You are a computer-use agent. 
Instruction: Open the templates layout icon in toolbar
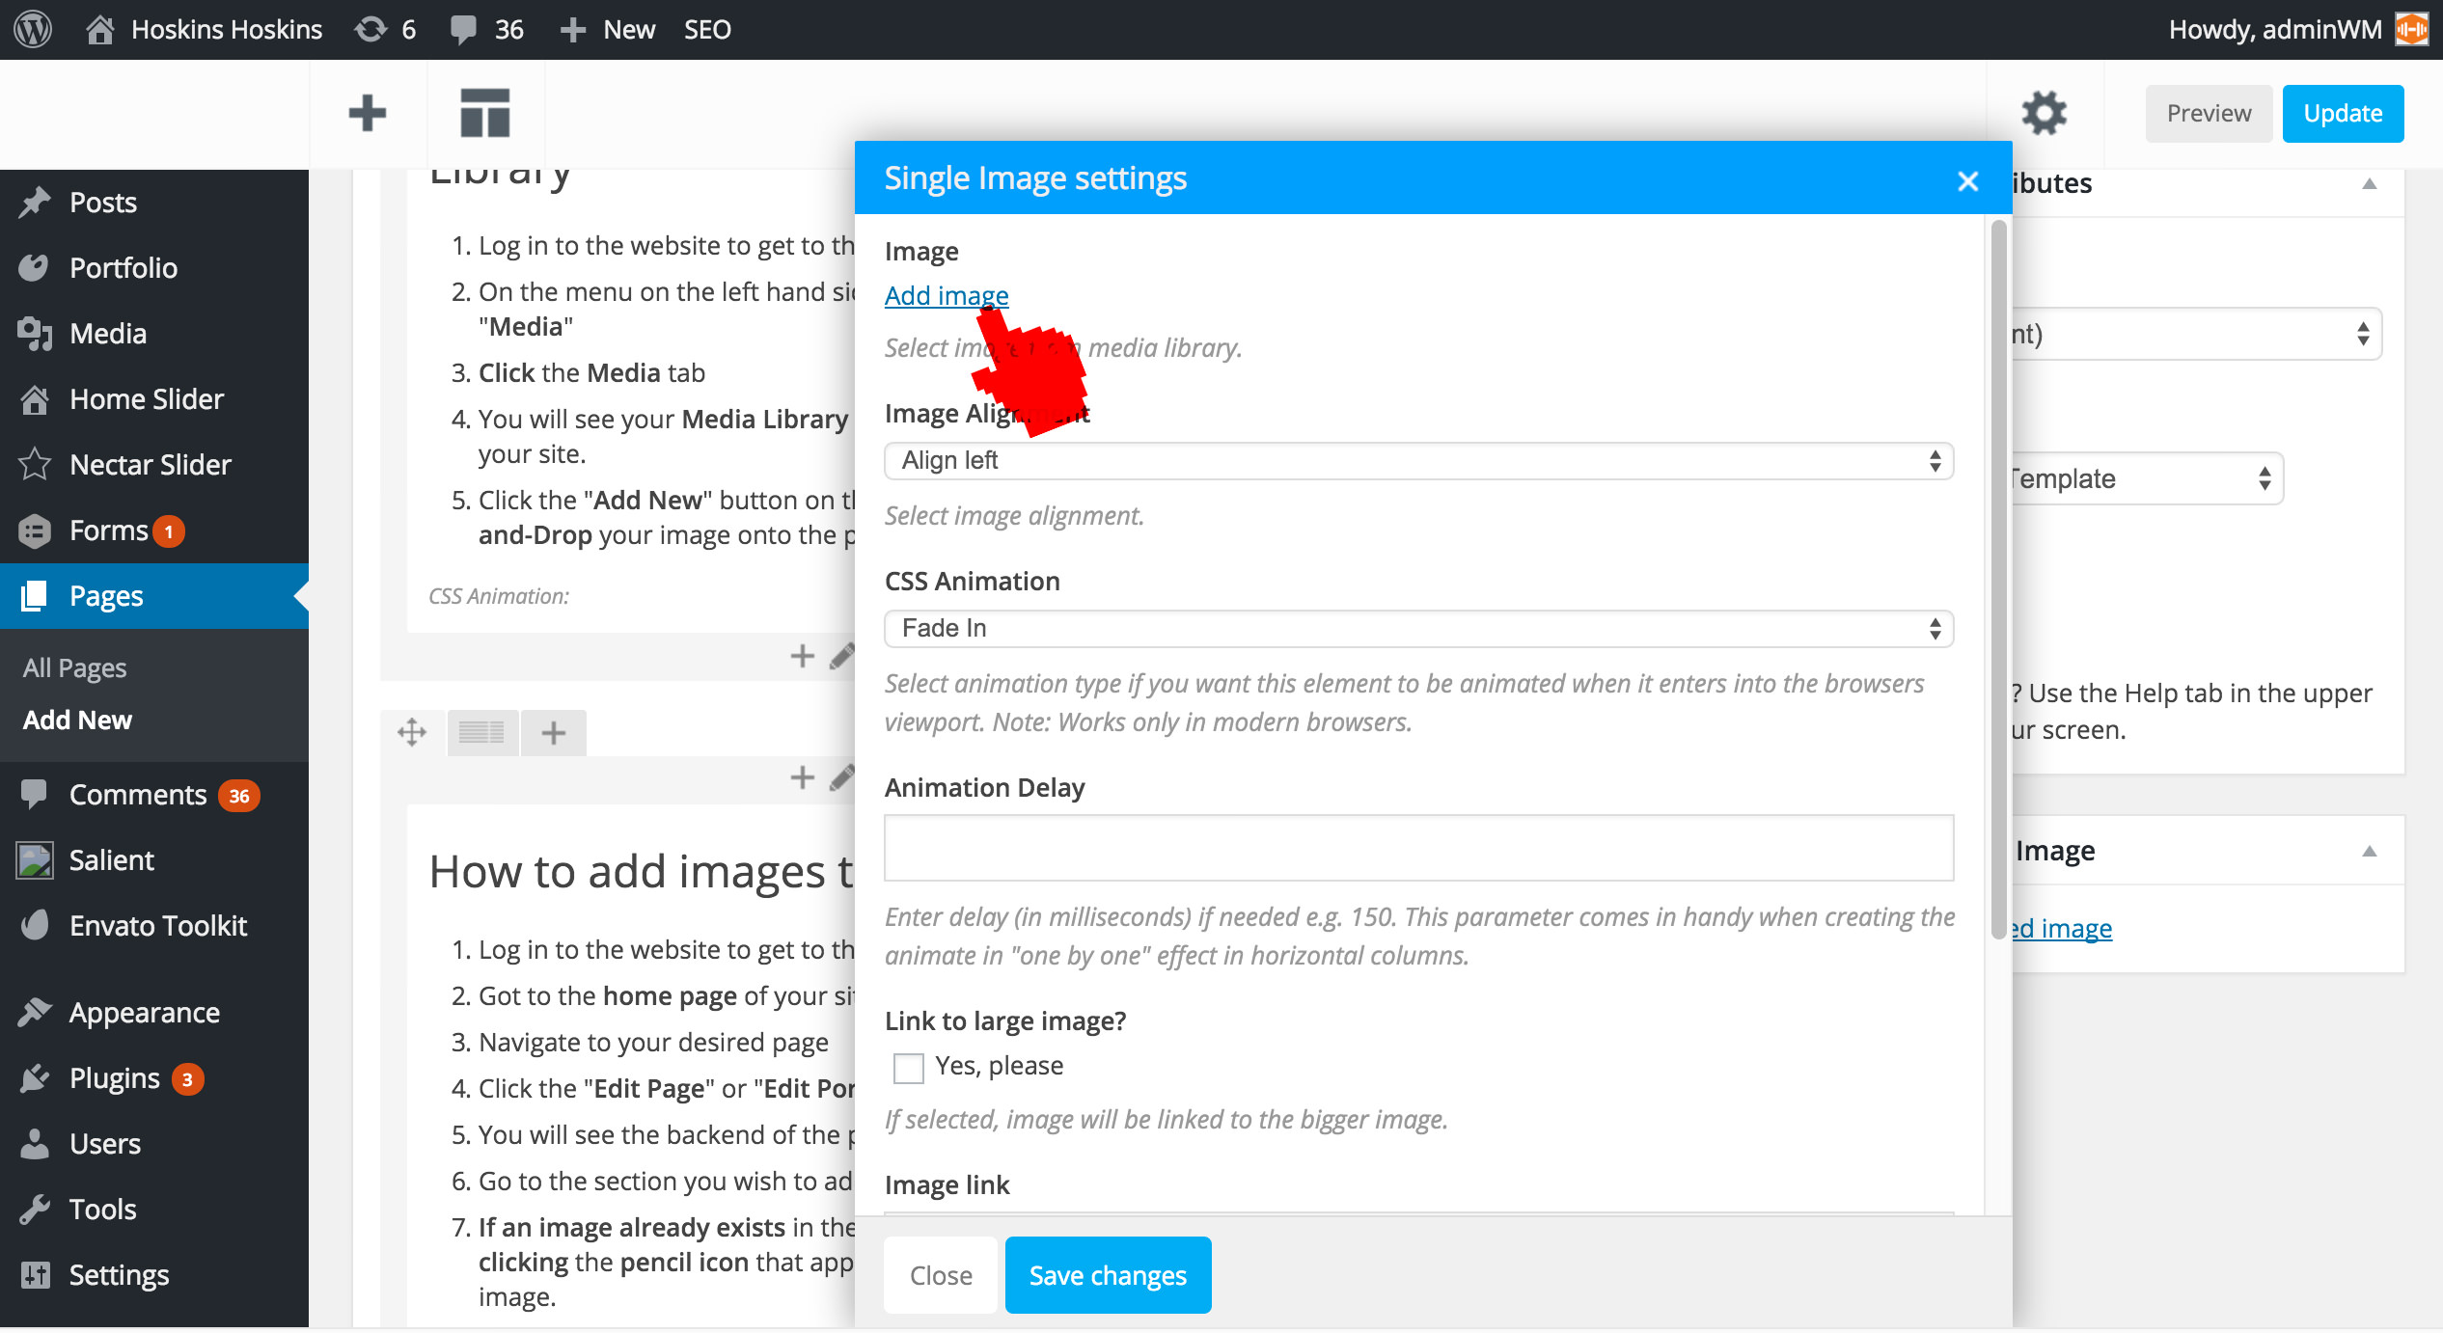485,113
